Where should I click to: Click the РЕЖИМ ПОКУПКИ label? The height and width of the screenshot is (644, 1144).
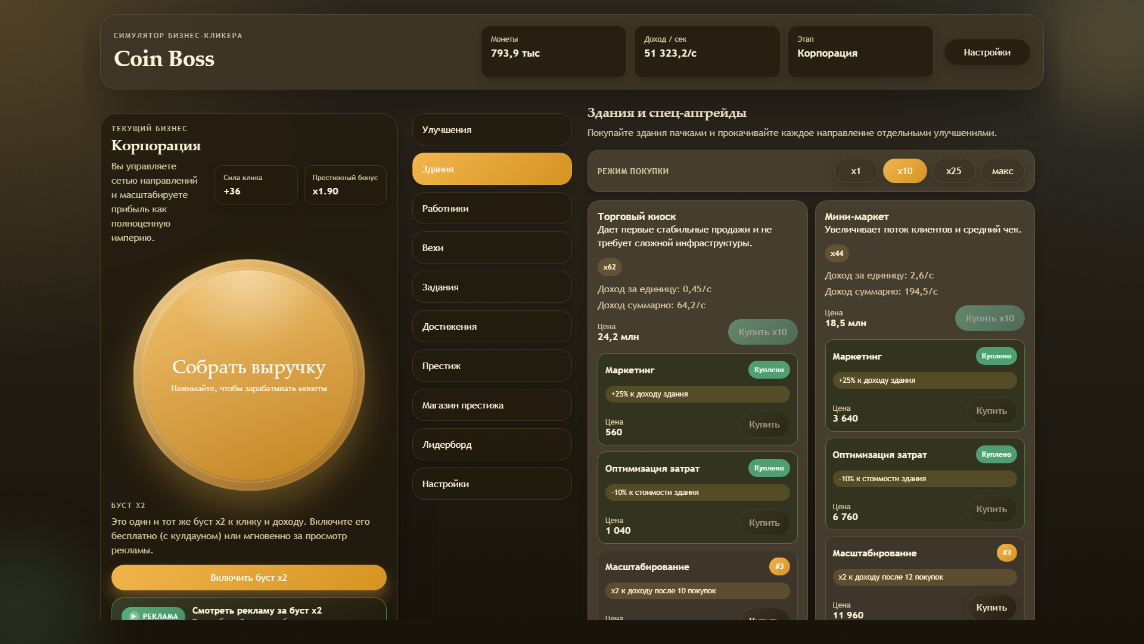(633, 171)
